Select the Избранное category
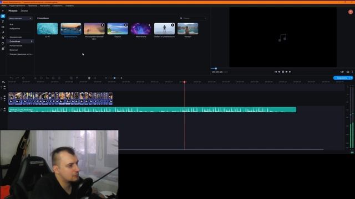 [15, 29]
